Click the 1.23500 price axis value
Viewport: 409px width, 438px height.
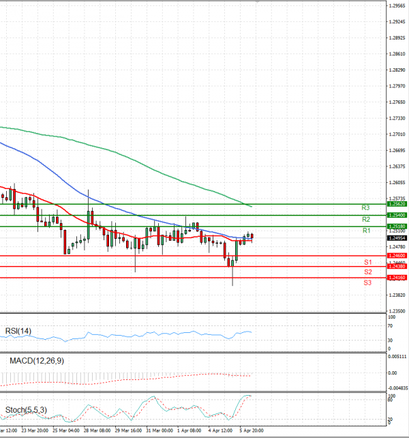tap(397, 311)
